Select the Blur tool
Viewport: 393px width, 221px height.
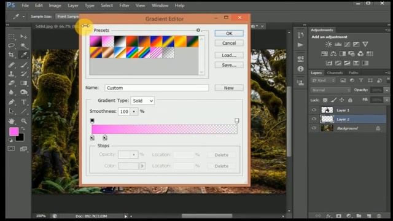[x=11, y=92]
